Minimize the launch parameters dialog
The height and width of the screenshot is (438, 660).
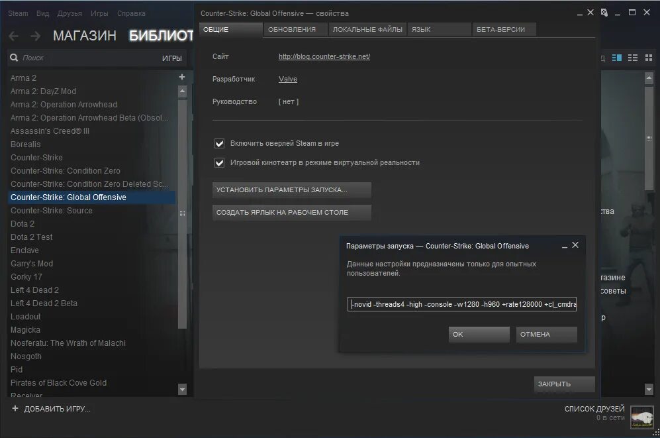click(x=565, y=246)
